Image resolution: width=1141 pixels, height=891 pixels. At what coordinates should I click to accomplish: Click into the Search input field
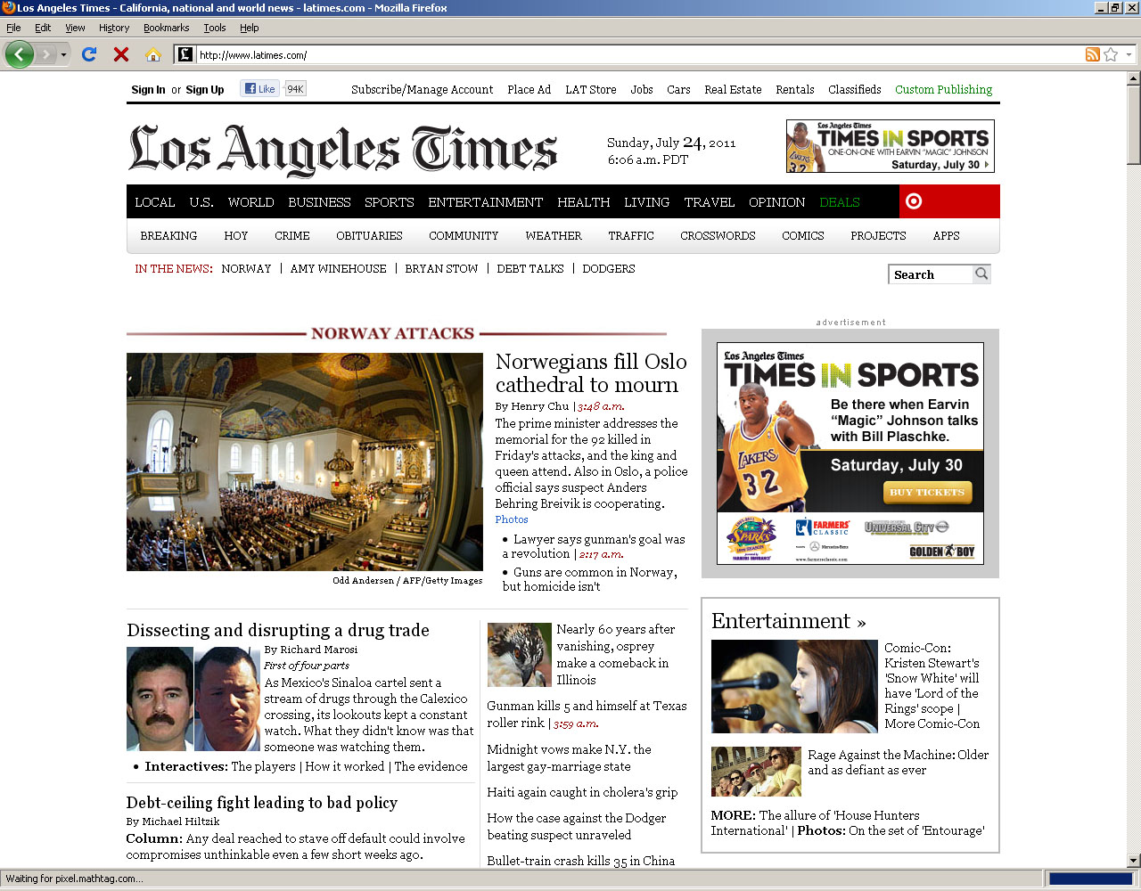tap(931, 274)
